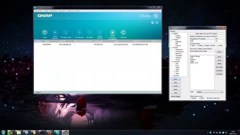Open Firefox from the taskbar

coord(49,132)
